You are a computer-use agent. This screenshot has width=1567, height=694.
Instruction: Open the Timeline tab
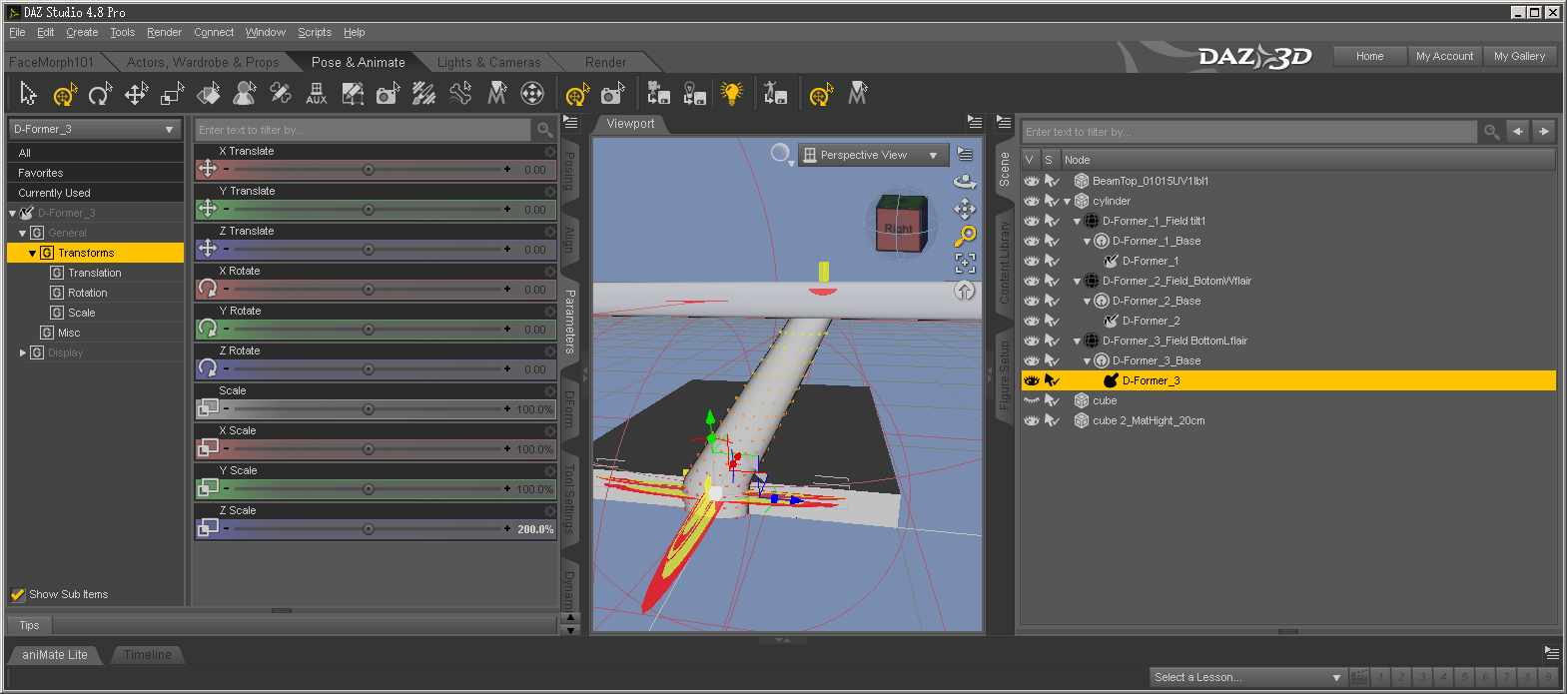(148, 655)
